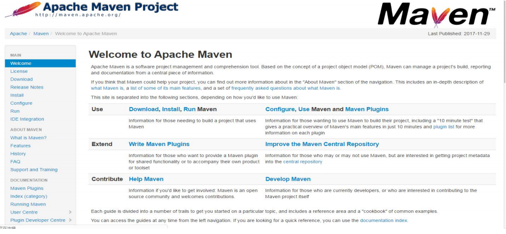Open the Maven breadcrumb link
Screen dimensions: 506x234
tap(41, 34)
